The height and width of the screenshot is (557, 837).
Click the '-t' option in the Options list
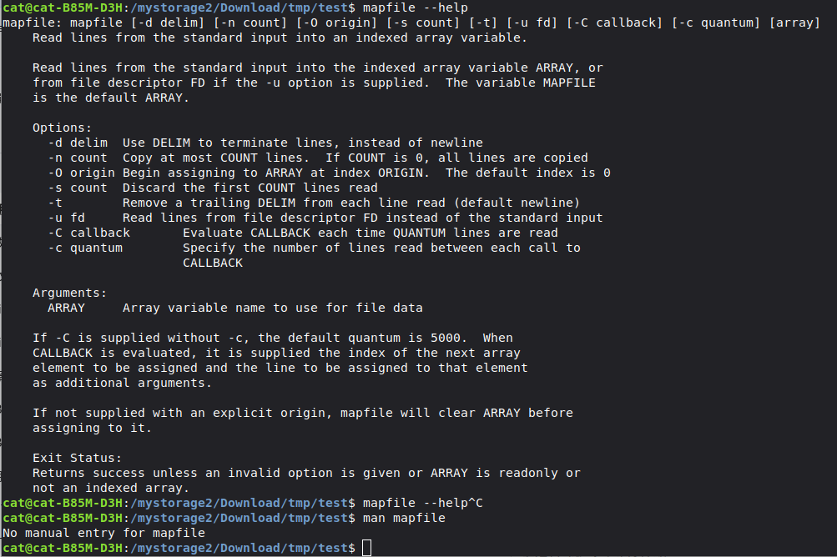point(55,203)
